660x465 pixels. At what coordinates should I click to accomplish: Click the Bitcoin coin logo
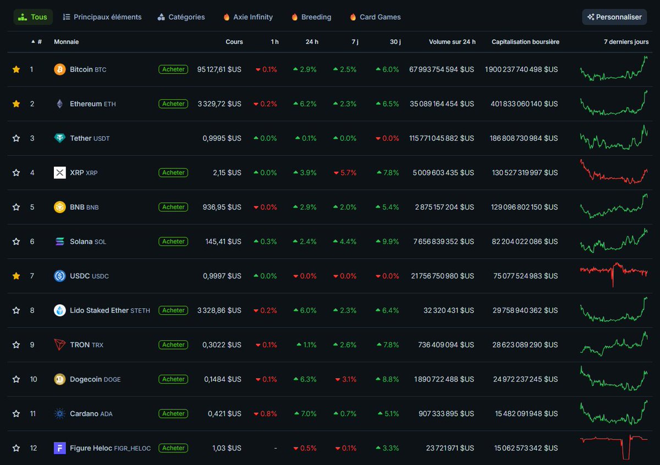tap(59, 69)
